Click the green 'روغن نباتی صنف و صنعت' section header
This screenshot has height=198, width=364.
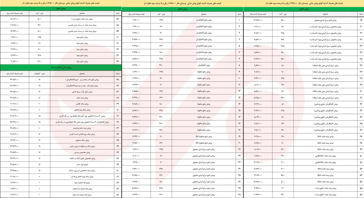point(61,67)
